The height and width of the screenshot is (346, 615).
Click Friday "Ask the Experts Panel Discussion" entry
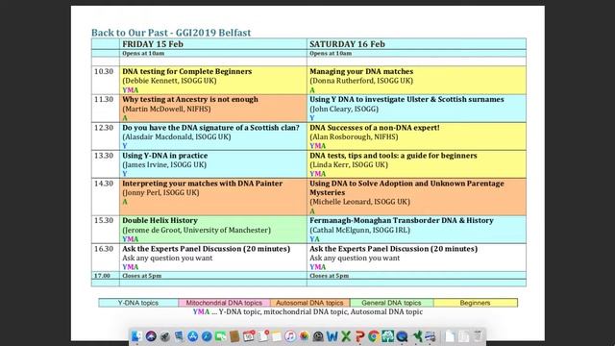(206, 249)
